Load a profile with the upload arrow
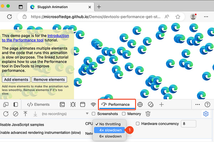 pyautogui.click(x=25, y=114)
